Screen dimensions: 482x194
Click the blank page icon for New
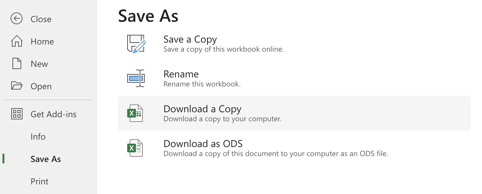pyautogui.click(x=17, y=64)
